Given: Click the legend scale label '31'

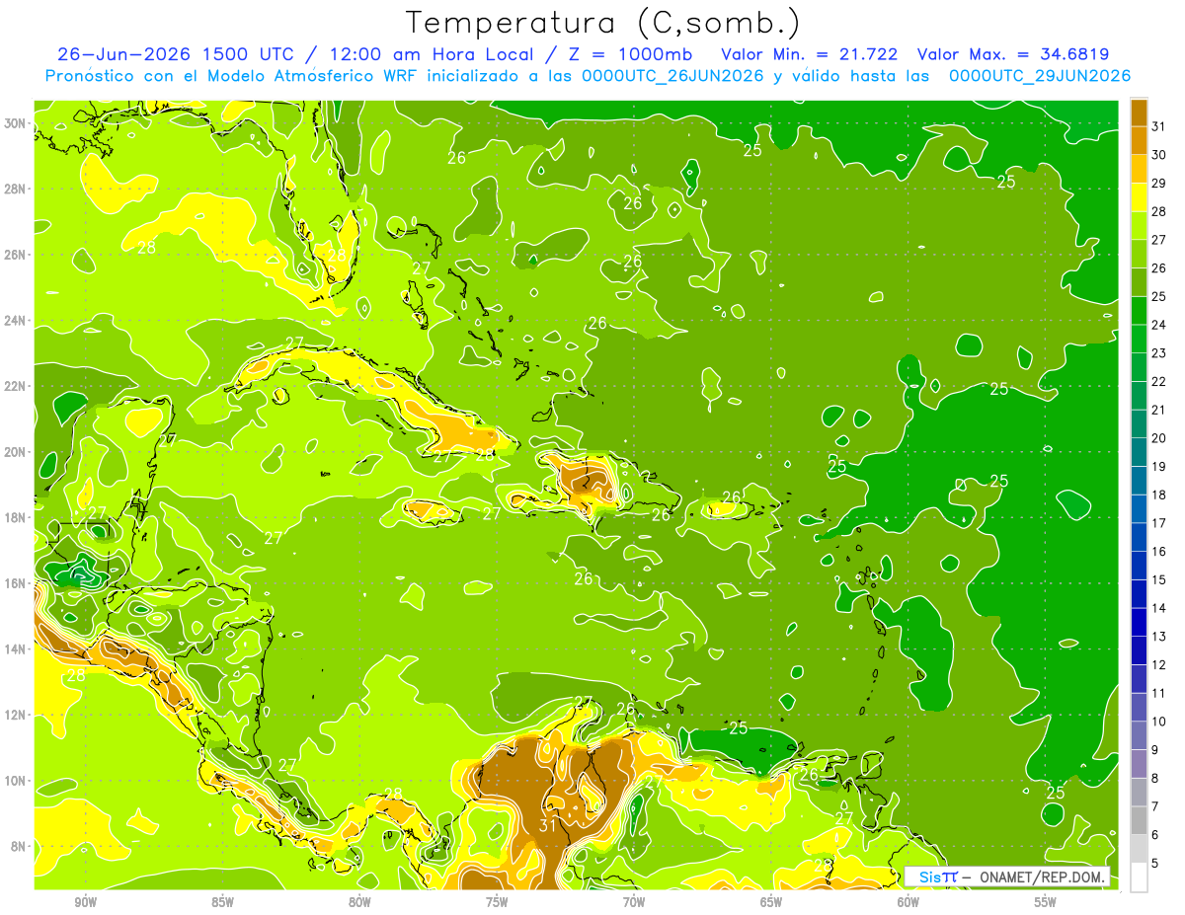Looking at the screenshot, I should point(1159,126).
